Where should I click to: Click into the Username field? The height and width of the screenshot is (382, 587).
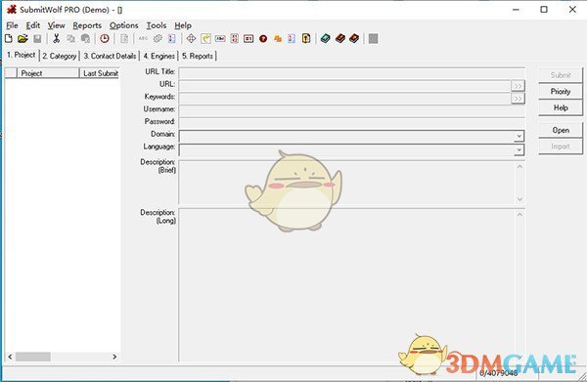[x=352, y=110]
